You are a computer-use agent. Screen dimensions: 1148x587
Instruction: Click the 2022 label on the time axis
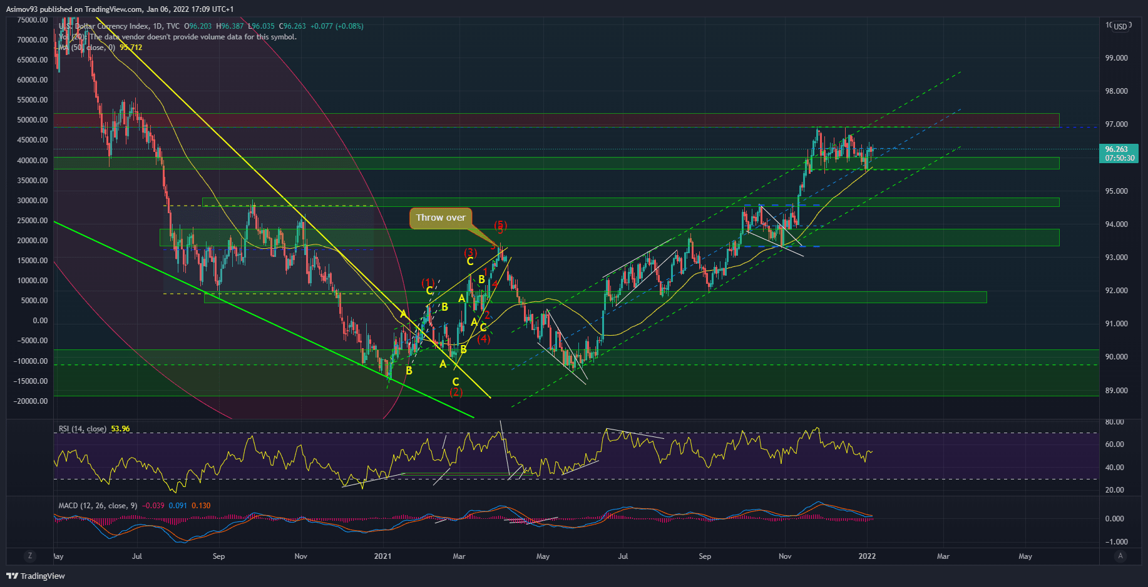coord(867,556)
